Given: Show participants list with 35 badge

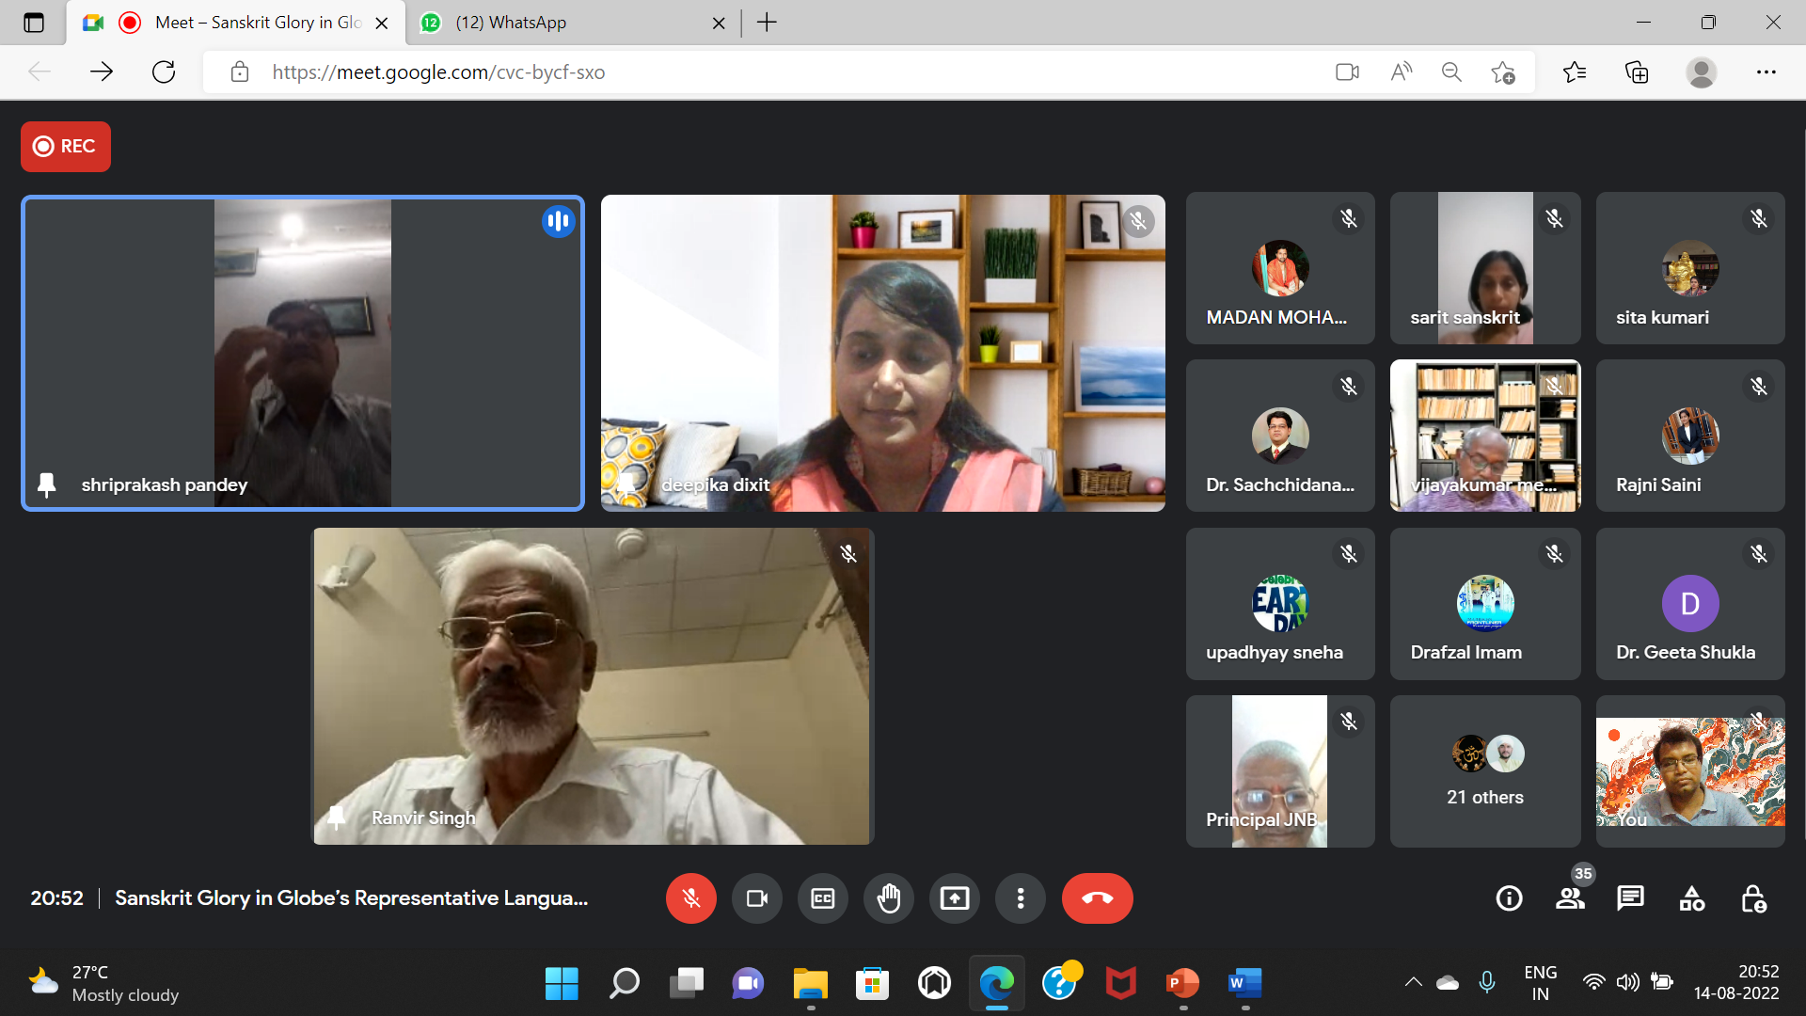Looking at the screenshot, I should pos(1570,898).
